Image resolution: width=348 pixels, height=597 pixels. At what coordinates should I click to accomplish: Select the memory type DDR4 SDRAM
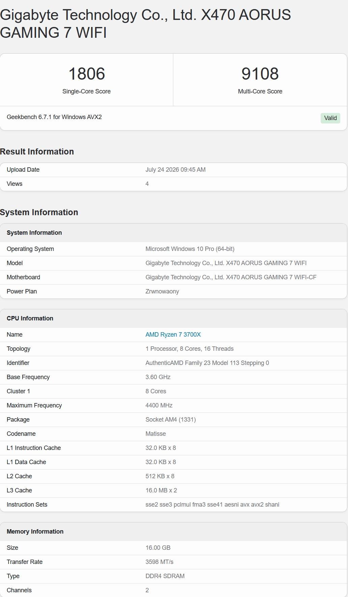click(165, 576)
